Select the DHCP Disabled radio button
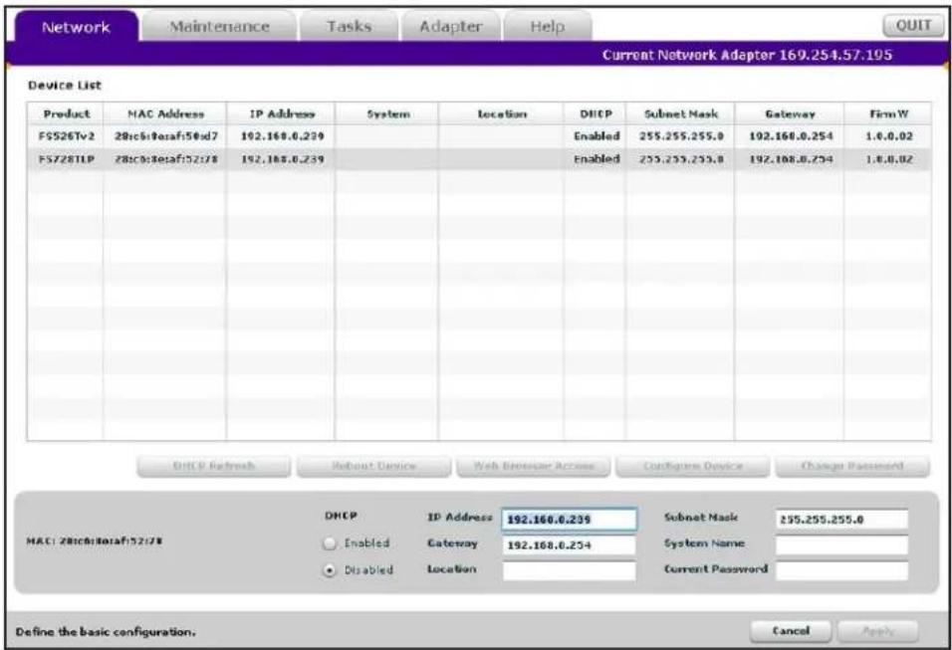Viewport: 952px width, 650px height. click(329, 570)
